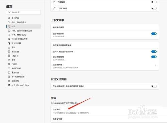Open 辅助功能 accessibility settings
The image size is (167, 123).
pos(23,81)
